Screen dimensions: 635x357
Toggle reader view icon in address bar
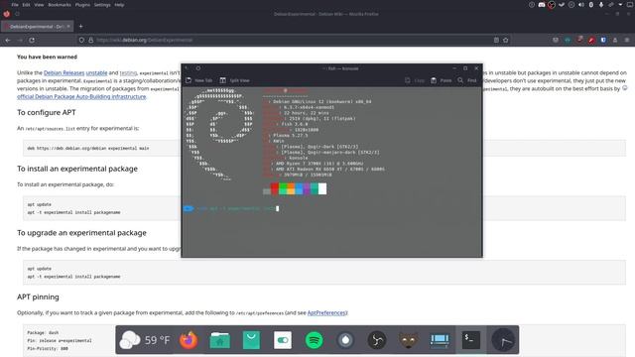[496, 40]
